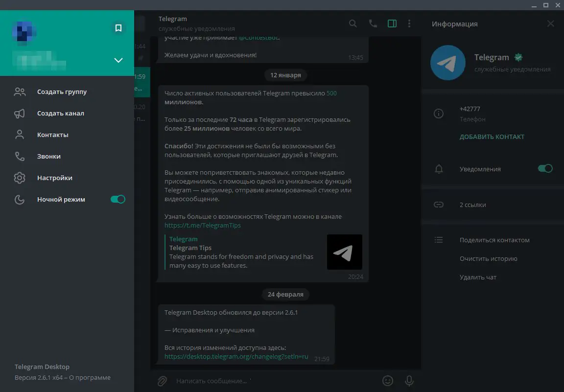Click phone number +42777
This screenshot has width=564, height=392.
[470, 109]
